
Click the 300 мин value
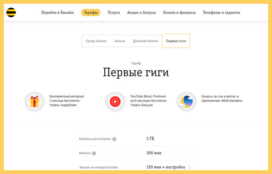click(154, 153)
